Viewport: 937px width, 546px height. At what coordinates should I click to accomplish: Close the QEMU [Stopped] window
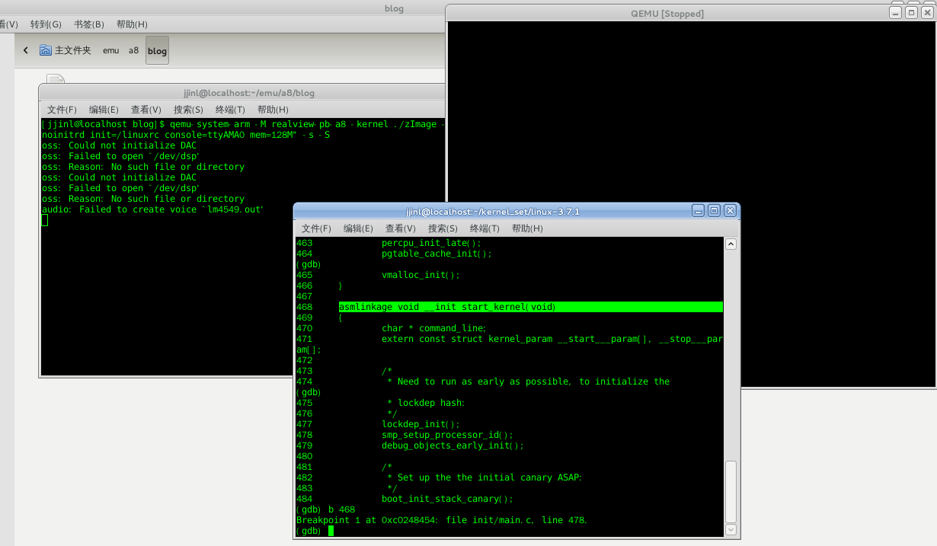pos(927,12)
